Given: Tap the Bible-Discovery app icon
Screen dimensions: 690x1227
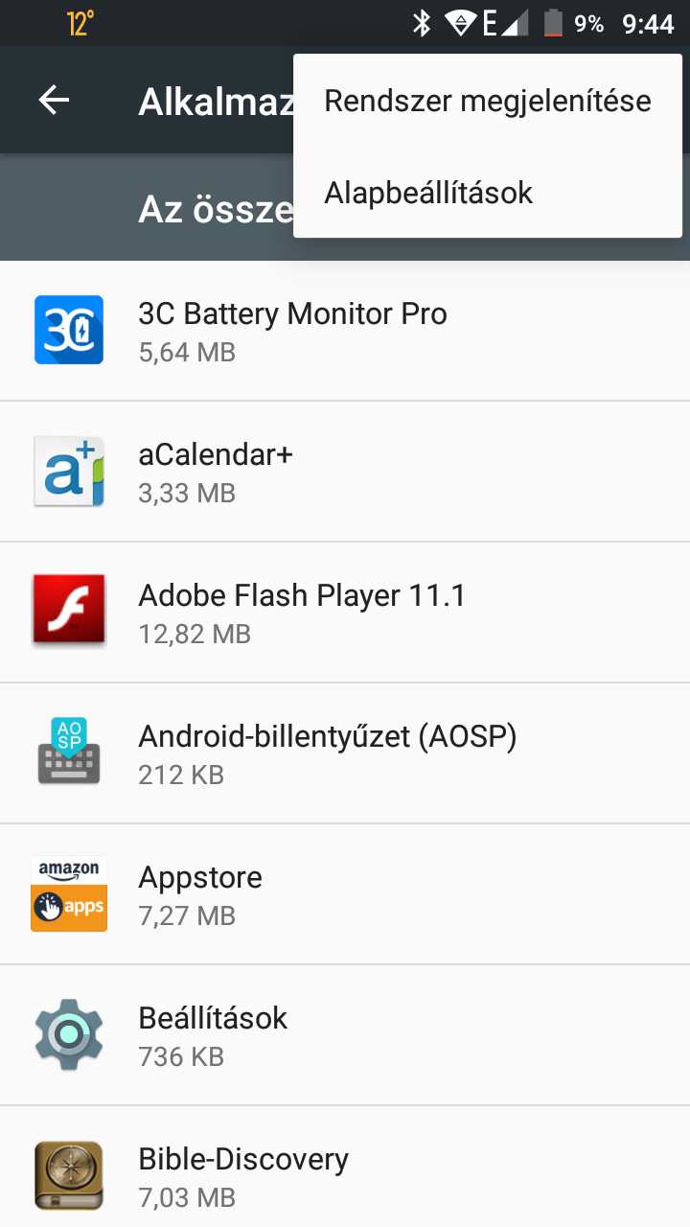Looking at the screenshot, I should pos(69,1175).
